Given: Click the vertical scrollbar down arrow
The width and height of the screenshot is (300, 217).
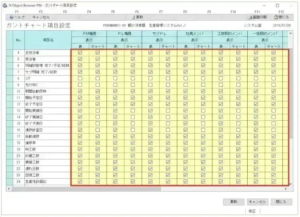Looking at the screenshot, I should tap(290, 183).
